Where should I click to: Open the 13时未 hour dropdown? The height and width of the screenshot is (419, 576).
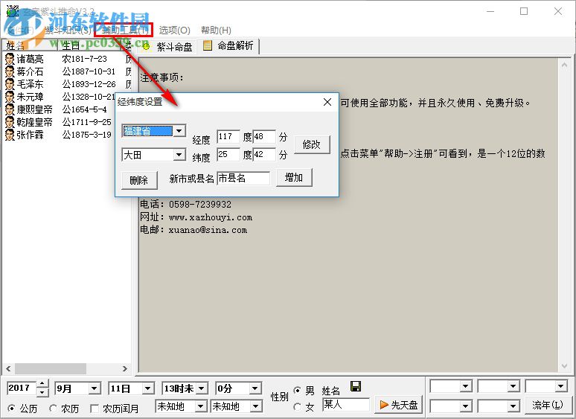(x=202, y=388)
